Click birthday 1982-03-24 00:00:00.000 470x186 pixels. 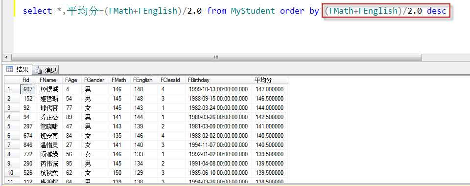coord(219,108)
